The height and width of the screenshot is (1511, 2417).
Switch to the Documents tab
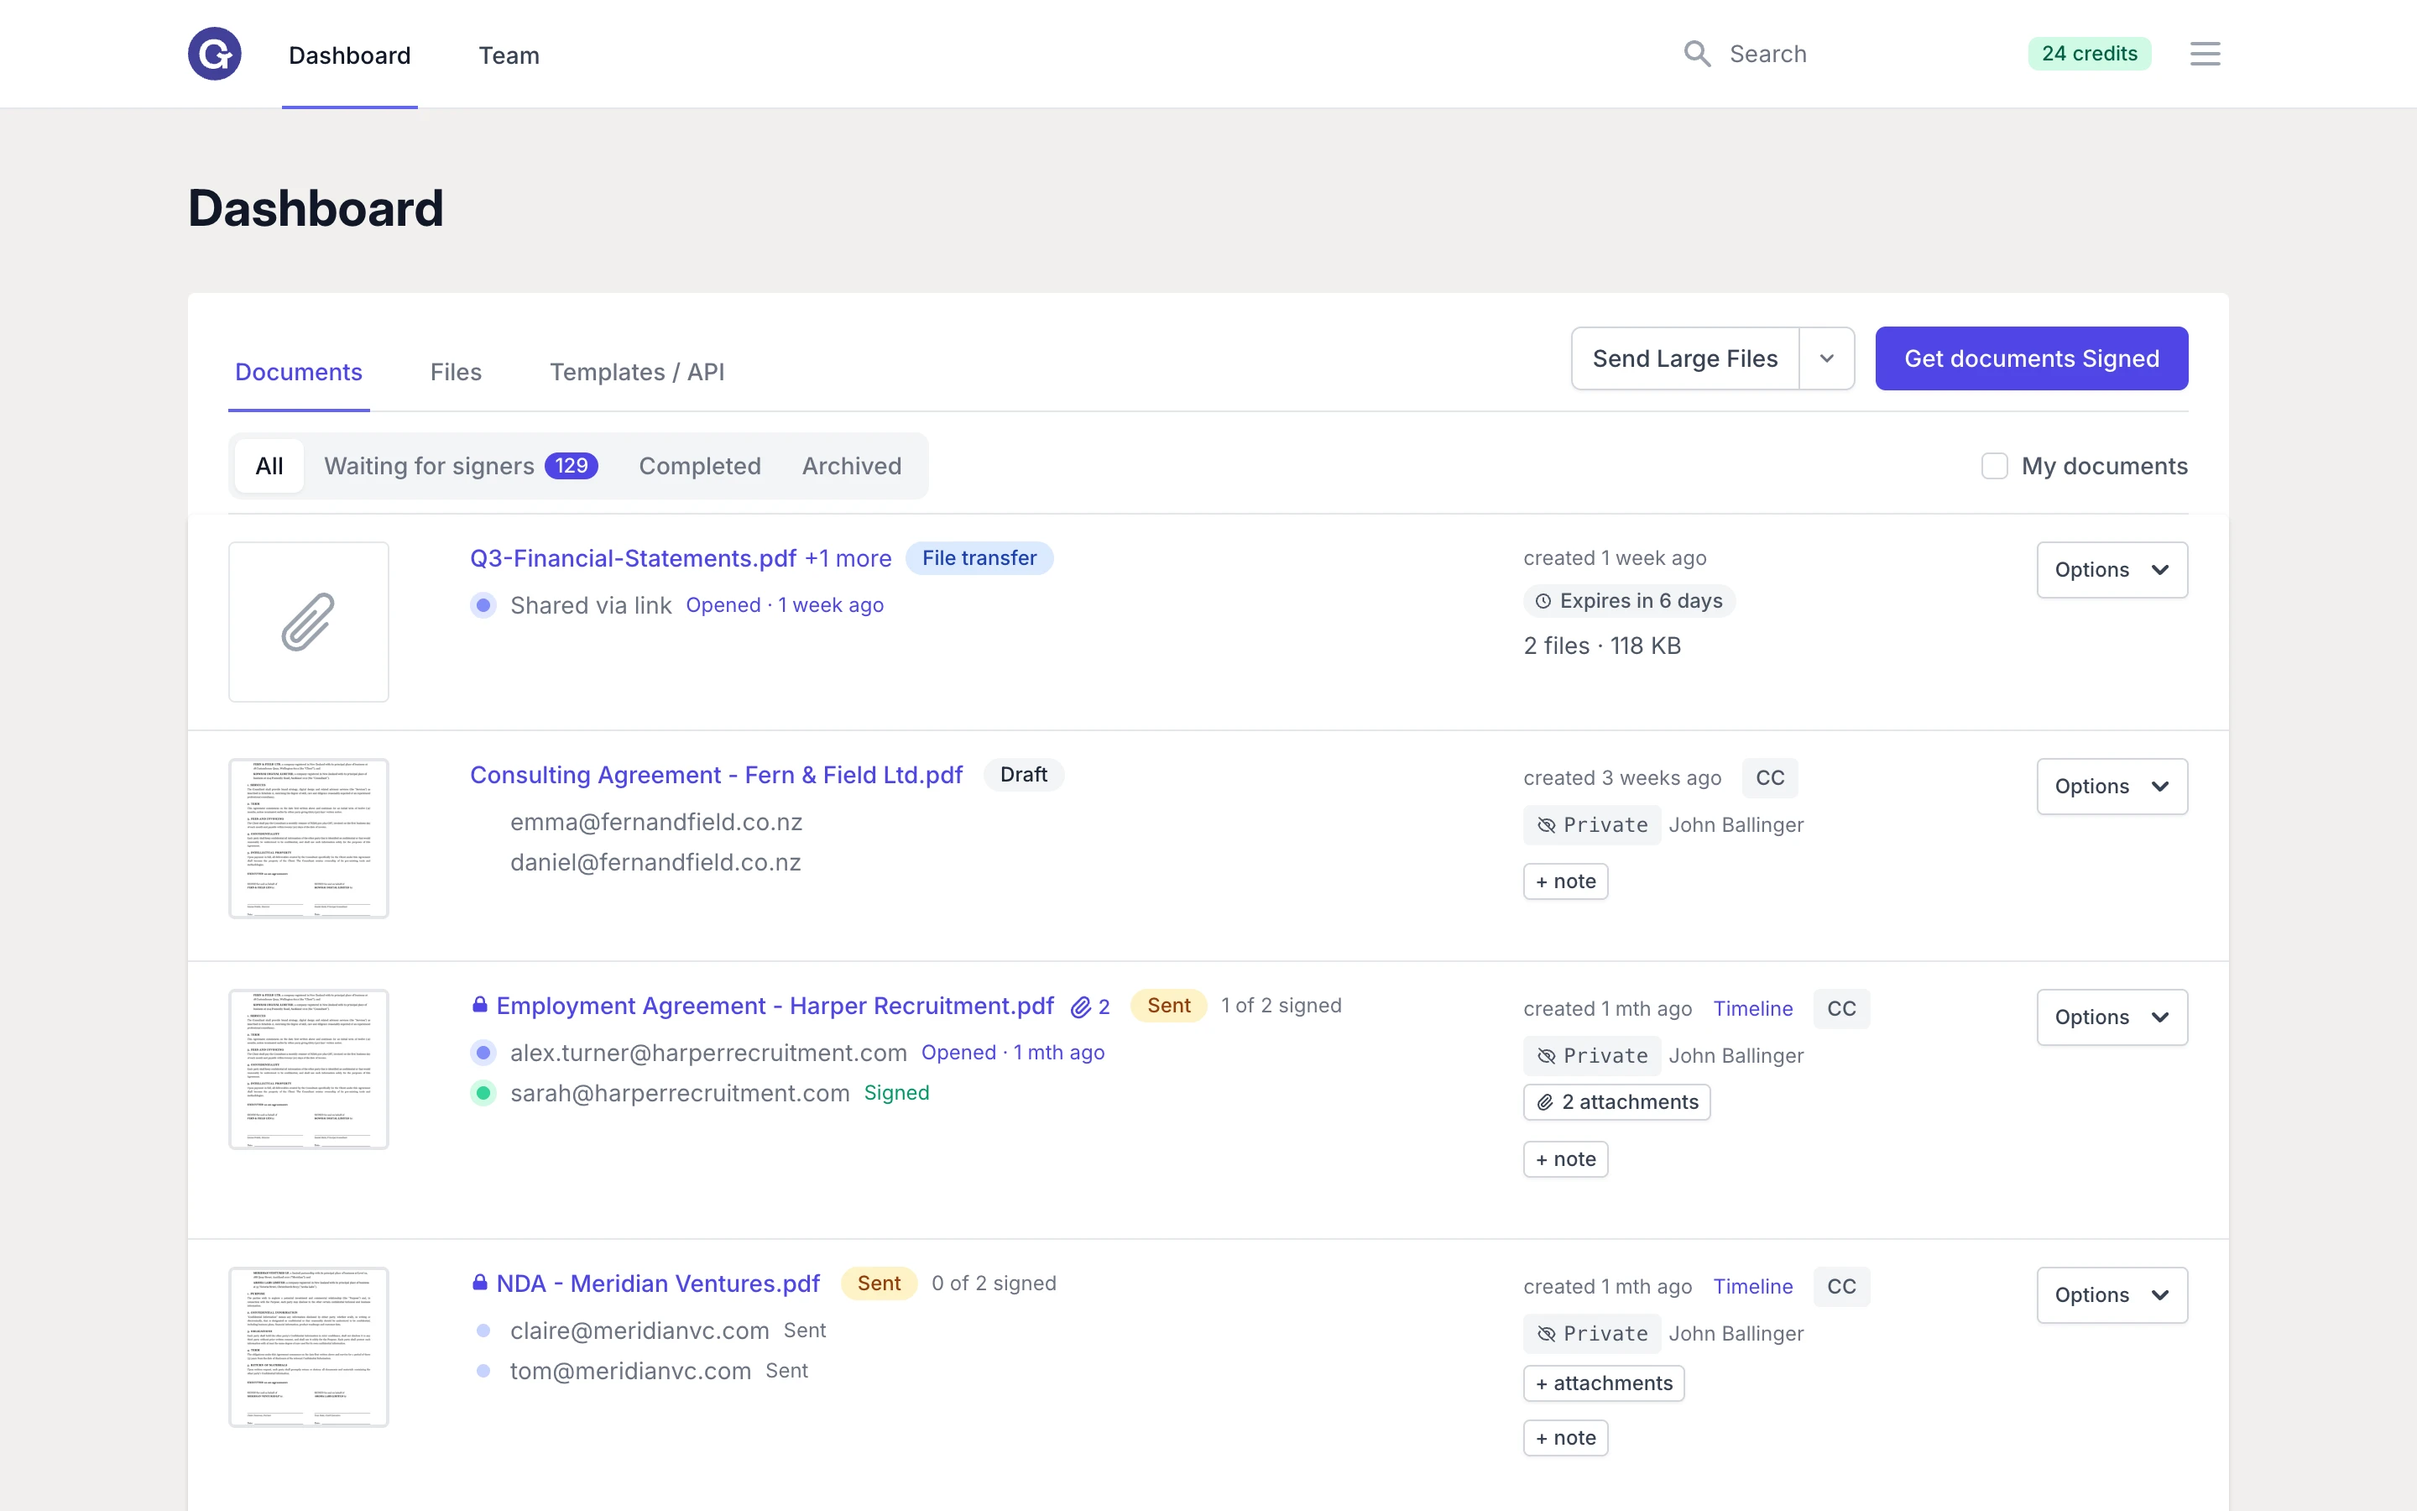[x=299, y=372]
